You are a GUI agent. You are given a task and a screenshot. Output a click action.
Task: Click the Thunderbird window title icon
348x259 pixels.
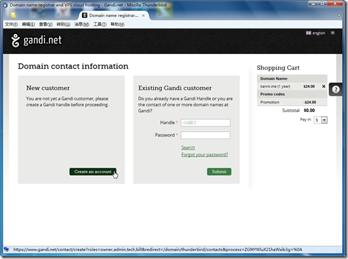tap(5, 5)
